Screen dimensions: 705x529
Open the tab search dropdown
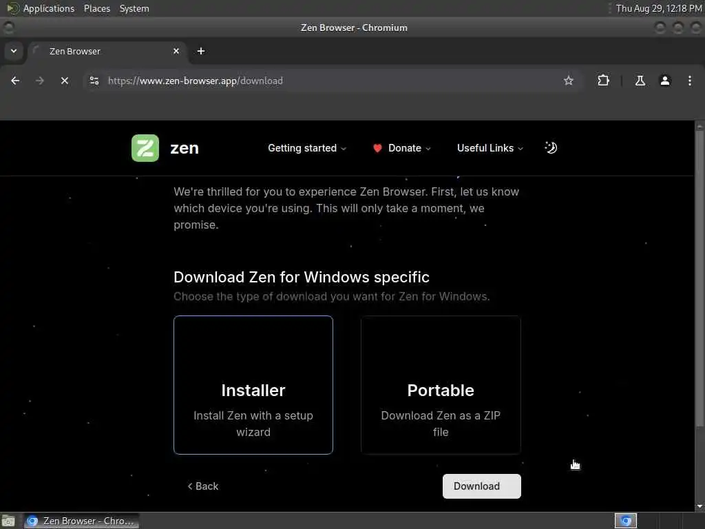(x=14, y=51)
